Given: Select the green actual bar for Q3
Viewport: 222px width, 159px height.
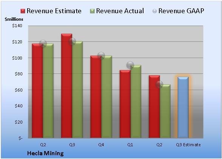Looking at the screenshot, I should point(77,90).
